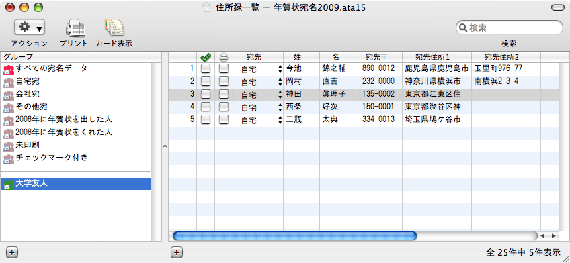Viewport: 570px width, 263px height.
Task: Click the 検索 search field
Action: (x=510, y=28)
